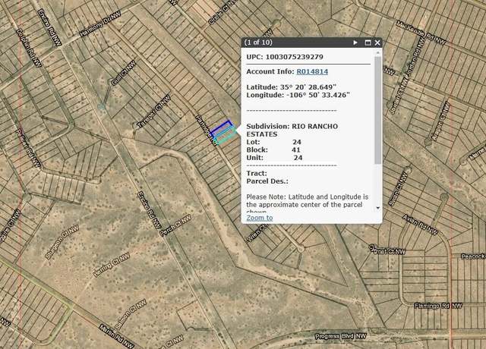Click the Parcel Des.: label
The image size is (486, 349).
(267, 181)
